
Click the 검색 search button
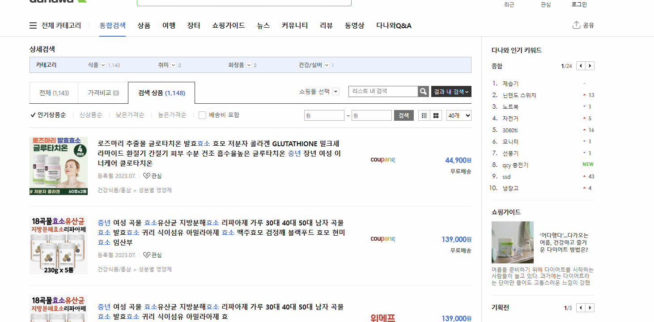(x=403, y=115)
